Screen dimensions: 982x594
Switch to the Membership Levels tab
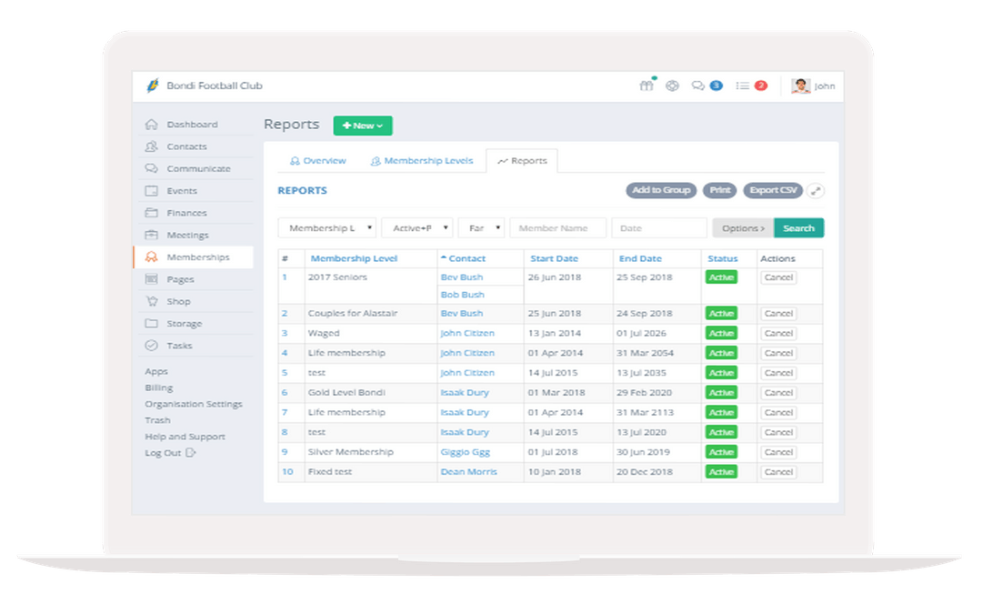(x=423, y=160)
